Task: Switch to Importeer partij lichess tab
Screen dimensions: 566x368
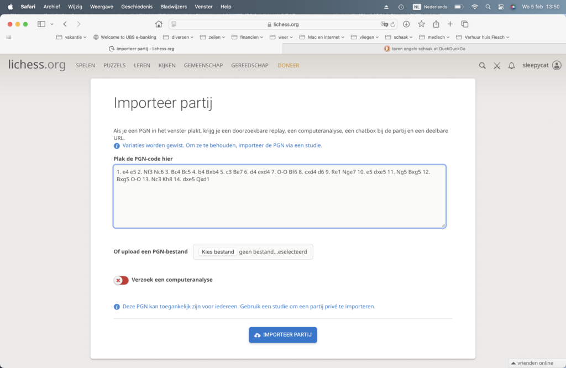Action: [141, 49]
